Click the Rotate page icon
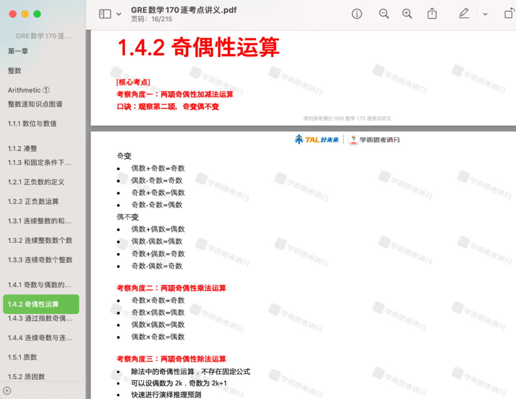Screen dimensions: 516x399 509,14
